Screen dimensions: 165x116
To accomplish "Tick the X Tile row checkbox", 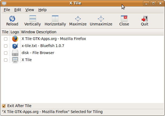I will 6,60.
